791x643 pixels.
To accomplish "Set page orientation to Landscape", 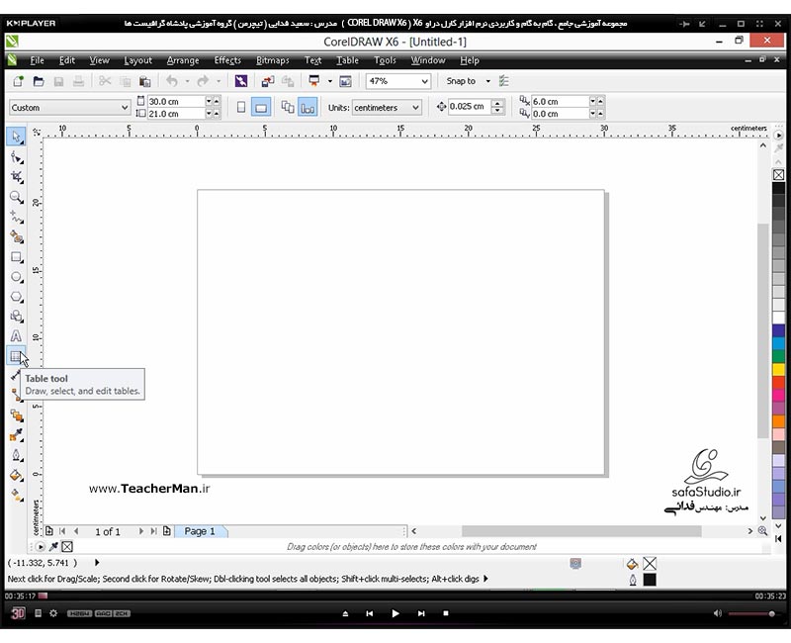I will coord(261,107).
